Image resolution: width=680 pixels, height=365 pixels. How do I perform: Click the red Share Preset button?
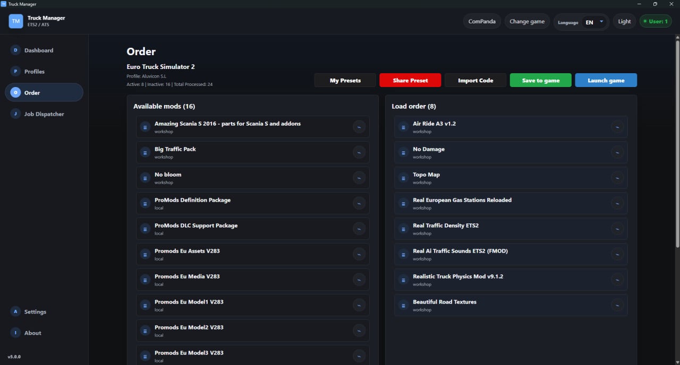(411, 80)
